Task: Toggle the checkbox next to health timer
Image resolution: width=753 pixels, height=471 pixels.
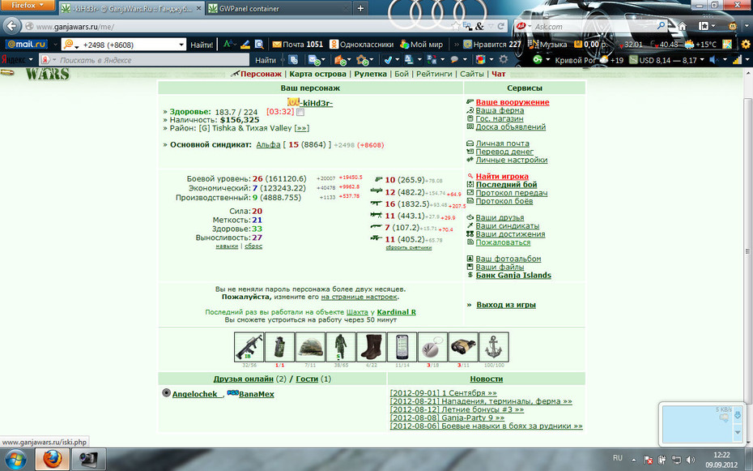Action: [x=300, y=112]
